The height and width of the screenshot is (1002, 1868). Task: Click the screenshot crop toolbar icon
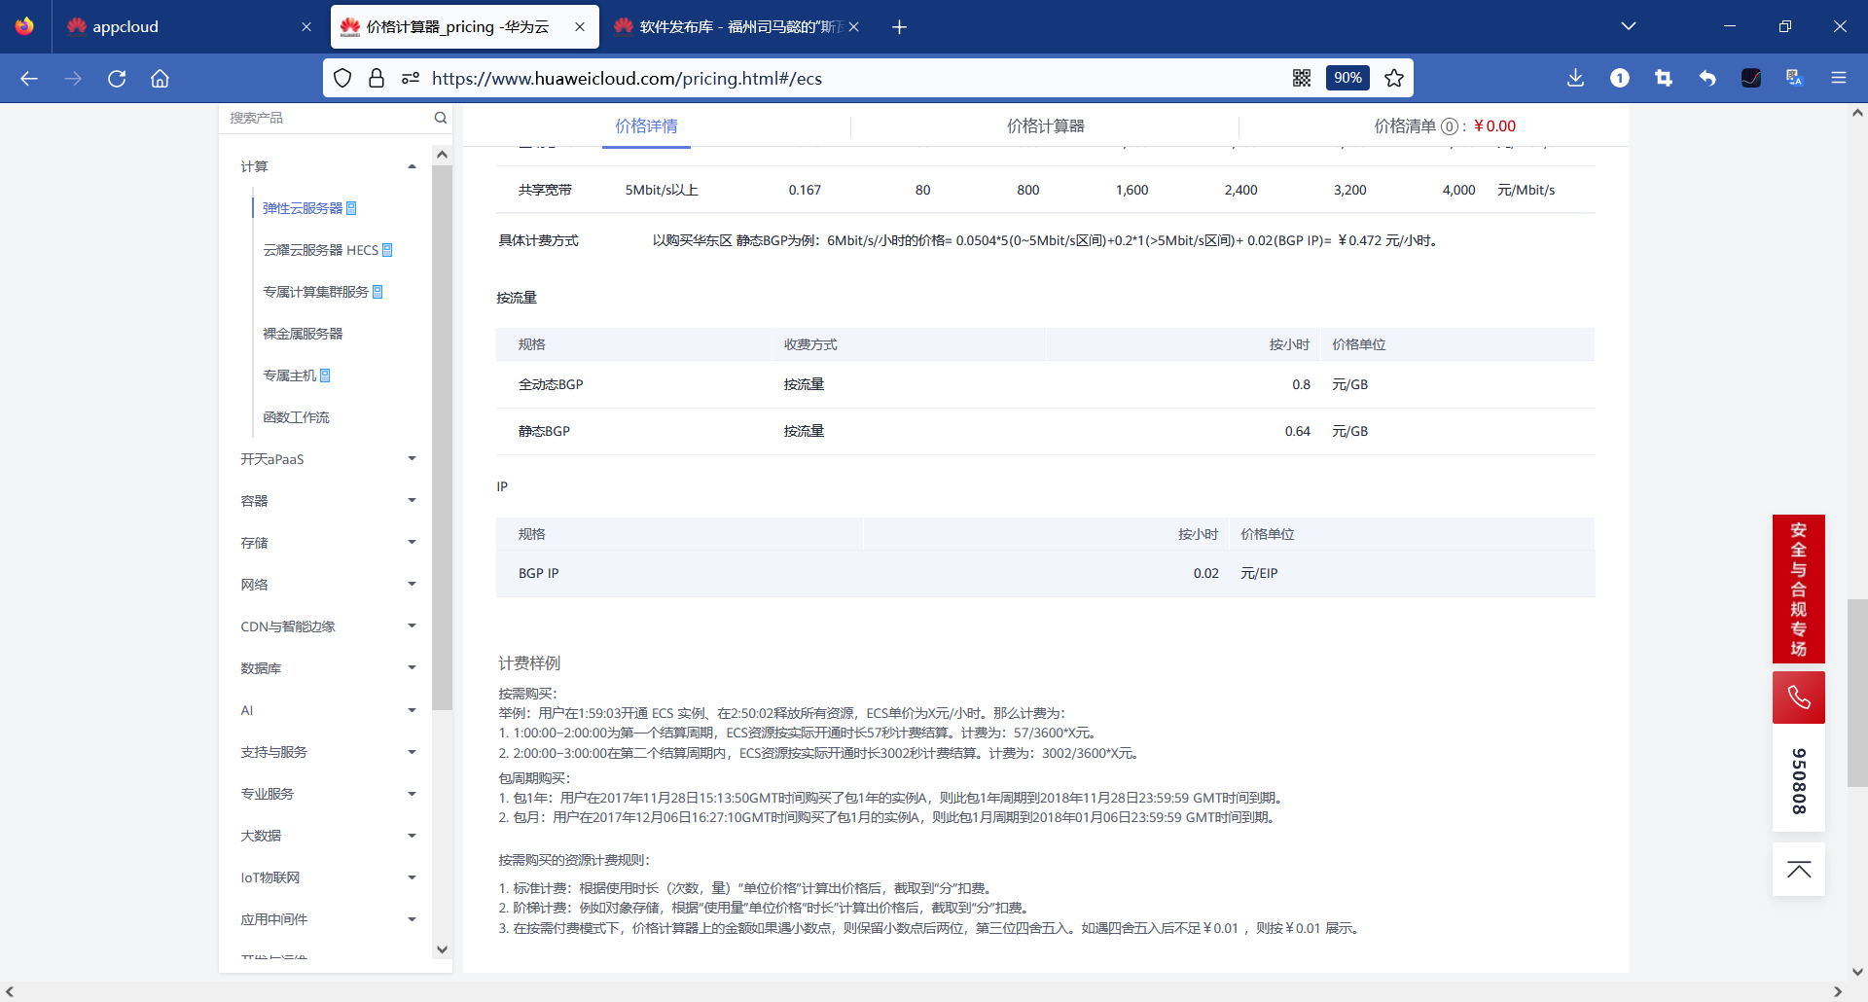pyautogui.click(x=1664, y=78)
